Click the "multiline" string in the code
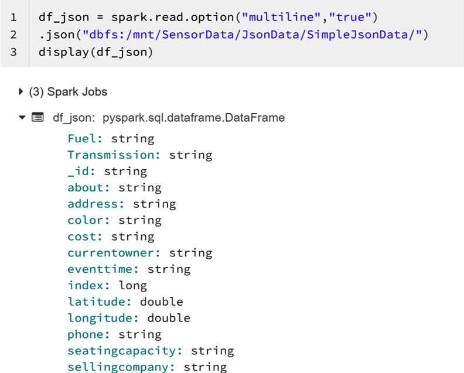 (281, 18)
